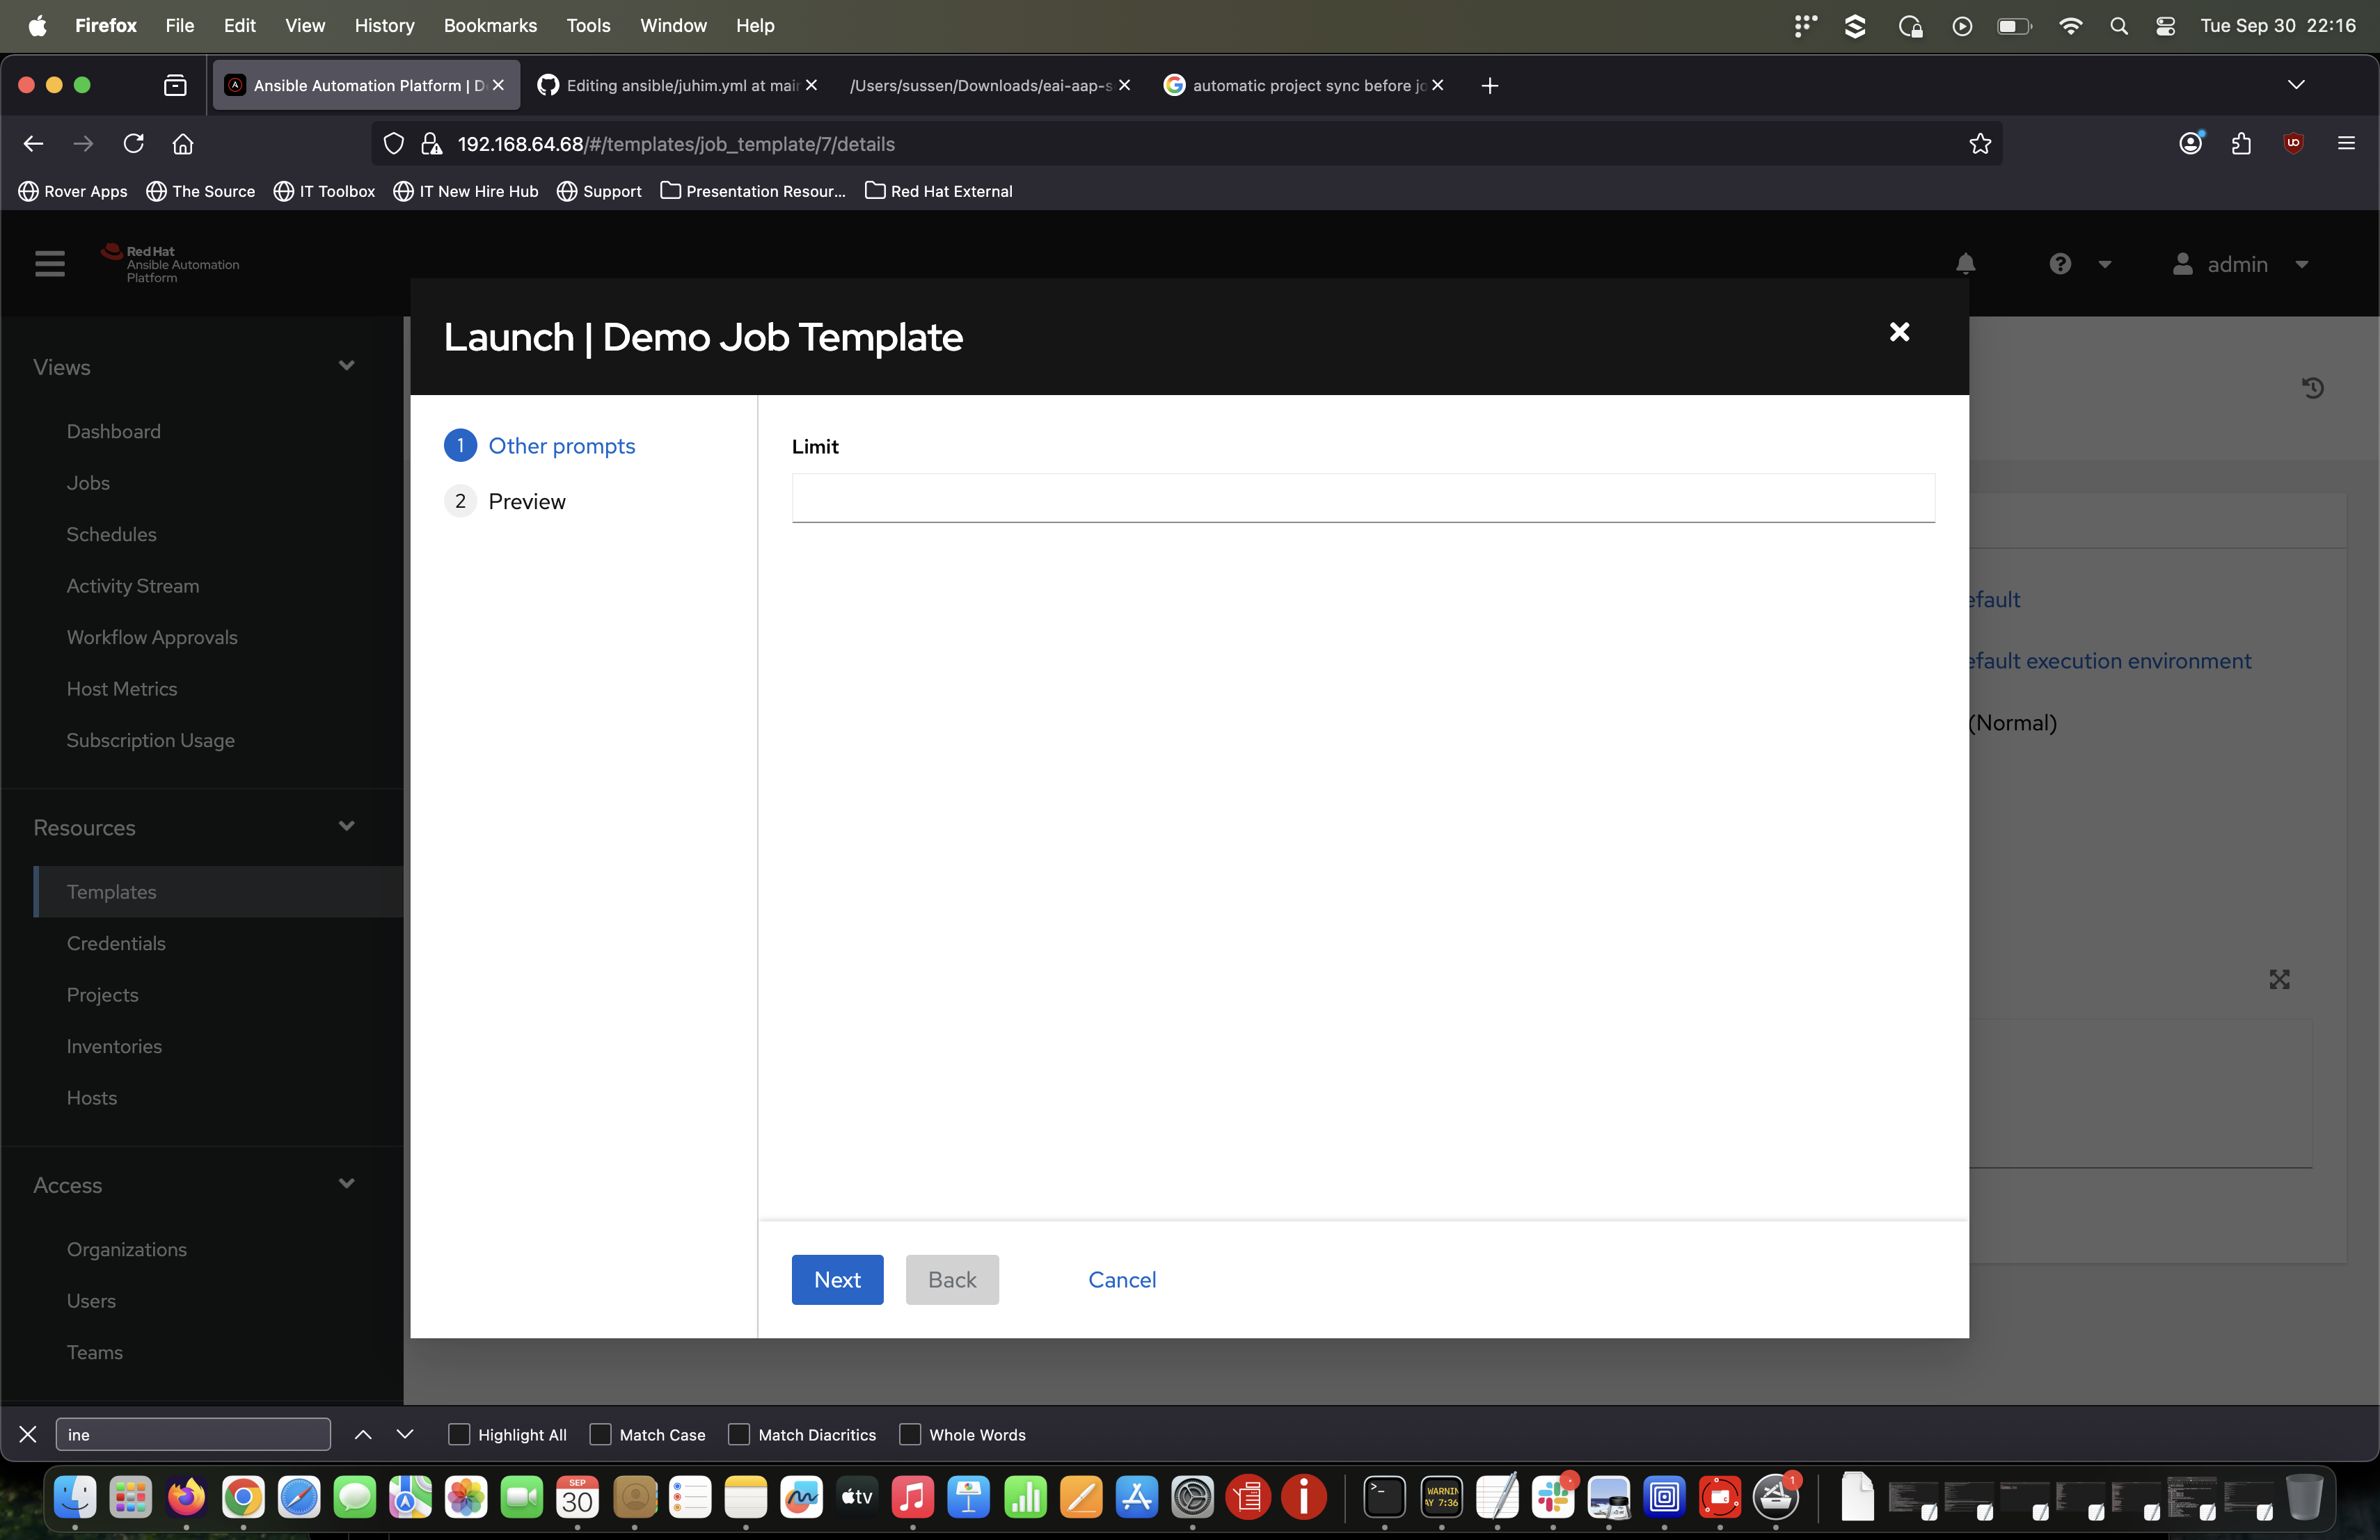Viewport: 2380px width, 1540px height.
Task: Enable the Match Case checkbox
Action: [x=600, y=1434]
